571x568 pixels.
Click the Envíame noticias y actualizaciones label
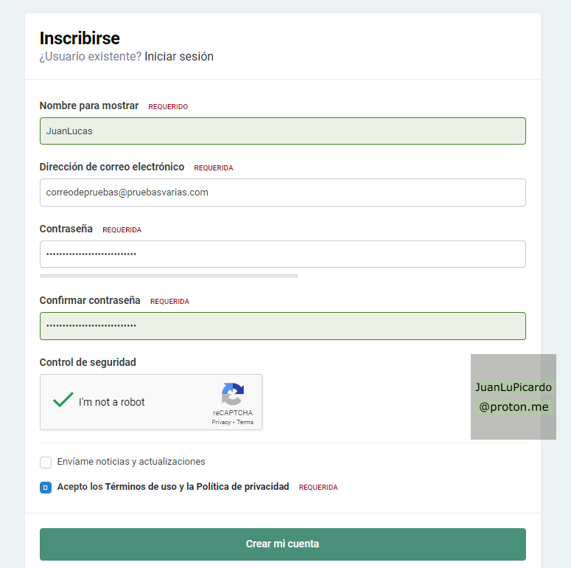[131, 462]
